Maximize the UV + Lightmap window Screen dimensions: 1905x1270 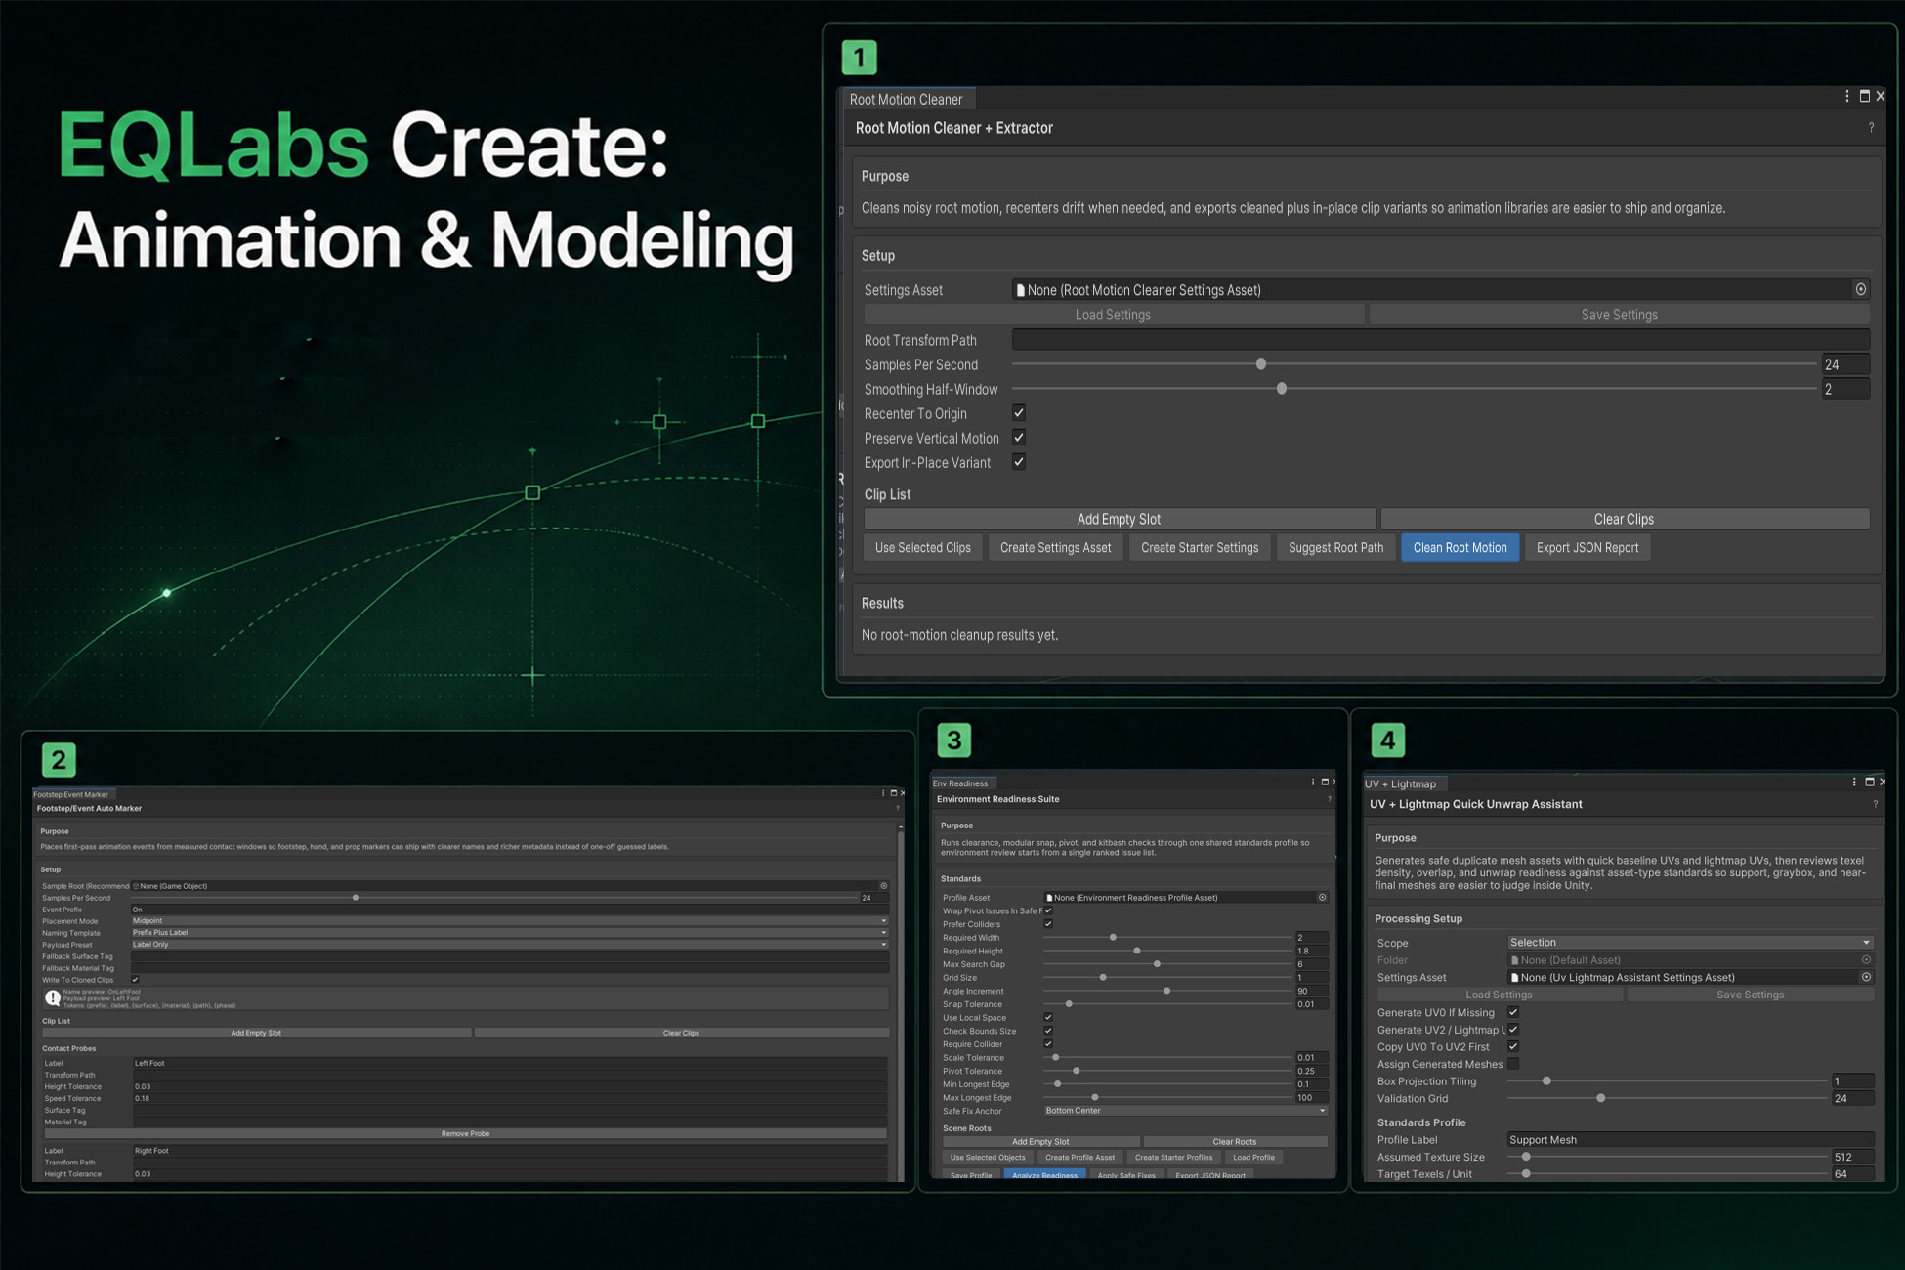coord(1869,782)
